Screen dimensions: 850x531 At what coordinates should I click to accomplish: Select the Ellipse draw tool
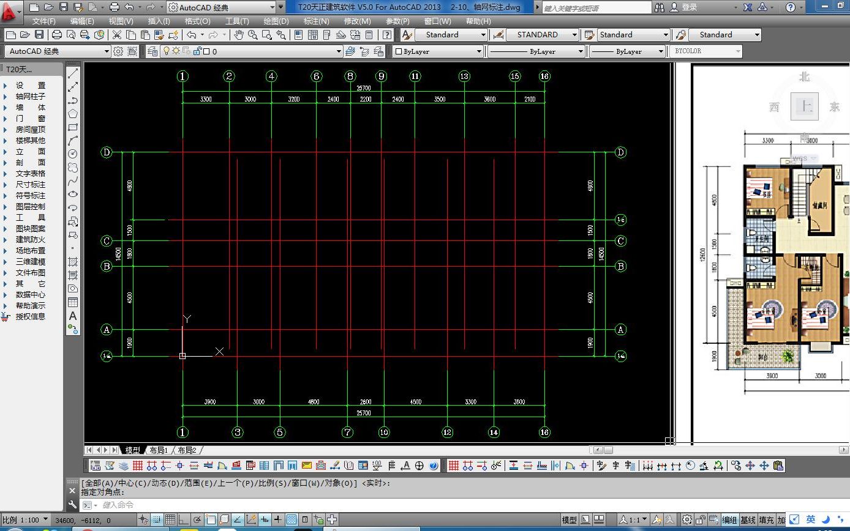[73, 194]
